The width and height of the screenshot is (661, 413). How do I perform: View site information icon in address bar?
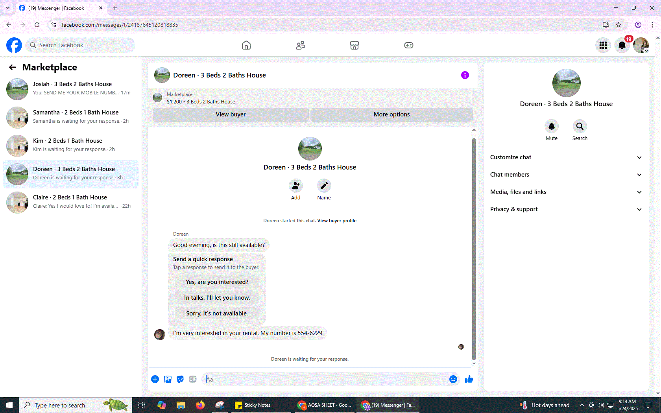tap(54, 25)
